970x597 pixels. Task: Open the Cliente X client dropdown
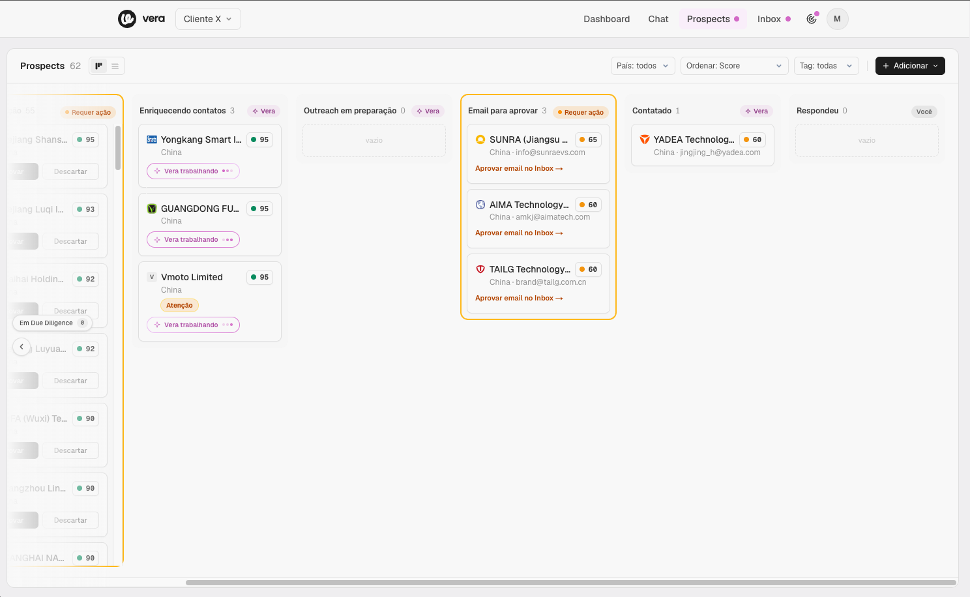[208, 19]
